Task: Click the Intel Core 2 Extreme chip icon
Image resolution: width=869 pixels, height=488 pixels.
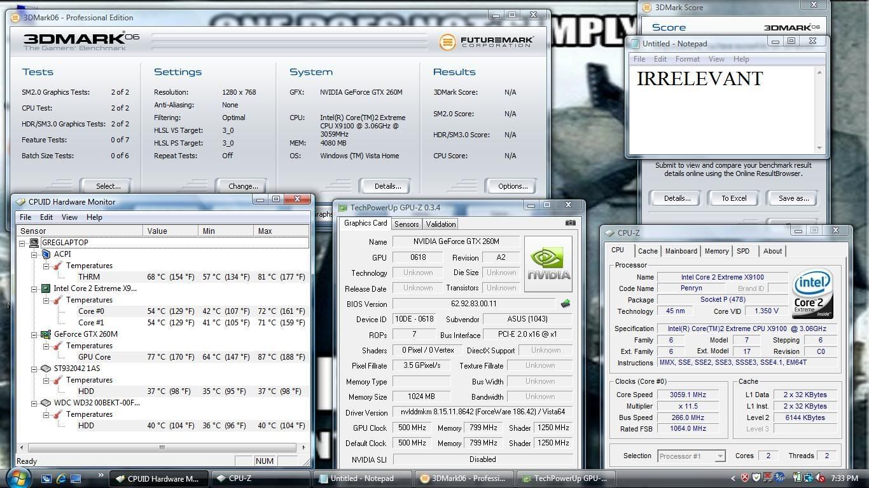Action: pyautogui.click(x=46, y=288)
